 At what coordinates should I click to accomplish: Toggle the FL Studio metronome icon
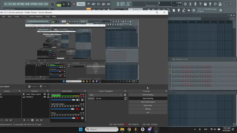(88, 4)
